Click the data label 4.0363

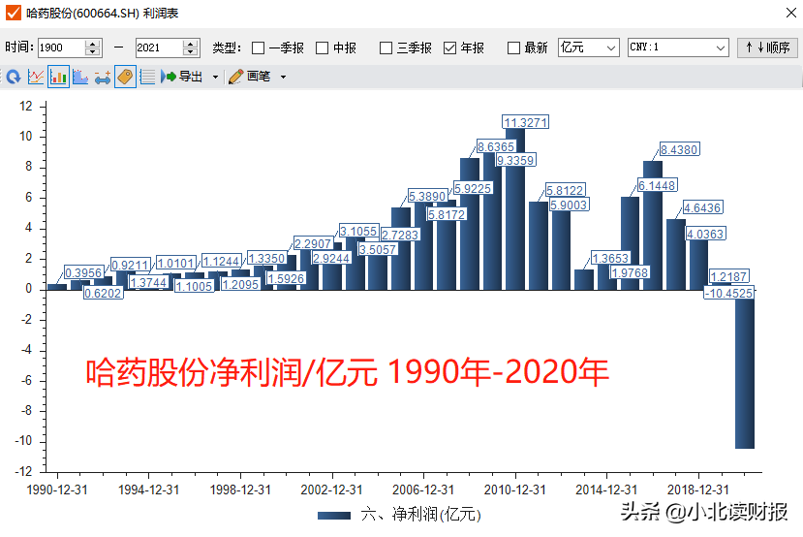coord(706,235)
